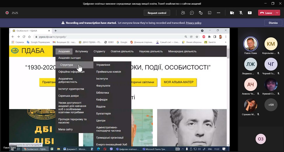Click the red Leave button
The image size is (284, 152).
click(x=266, y=13)
